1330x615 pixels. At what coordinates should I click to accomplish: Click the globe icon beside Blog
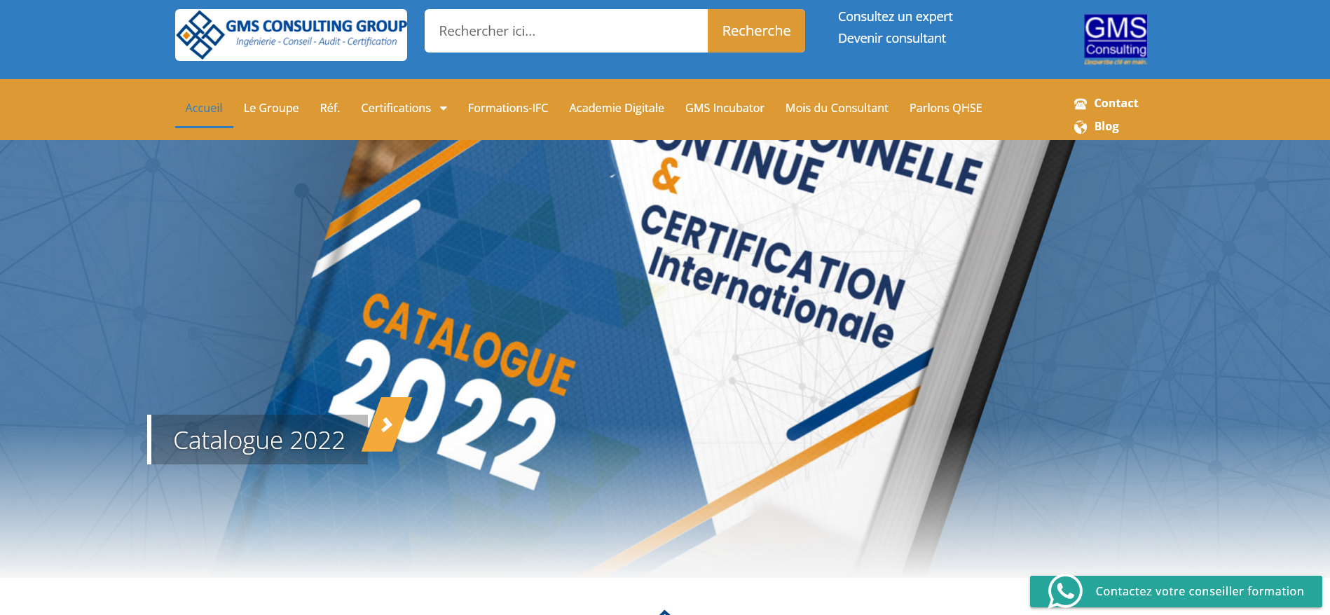1081,127
